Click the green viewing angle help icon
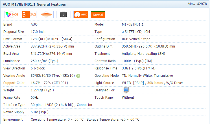The height and width of the screenshot is (124, 210). pyautogui.click(x=78, y=76)
